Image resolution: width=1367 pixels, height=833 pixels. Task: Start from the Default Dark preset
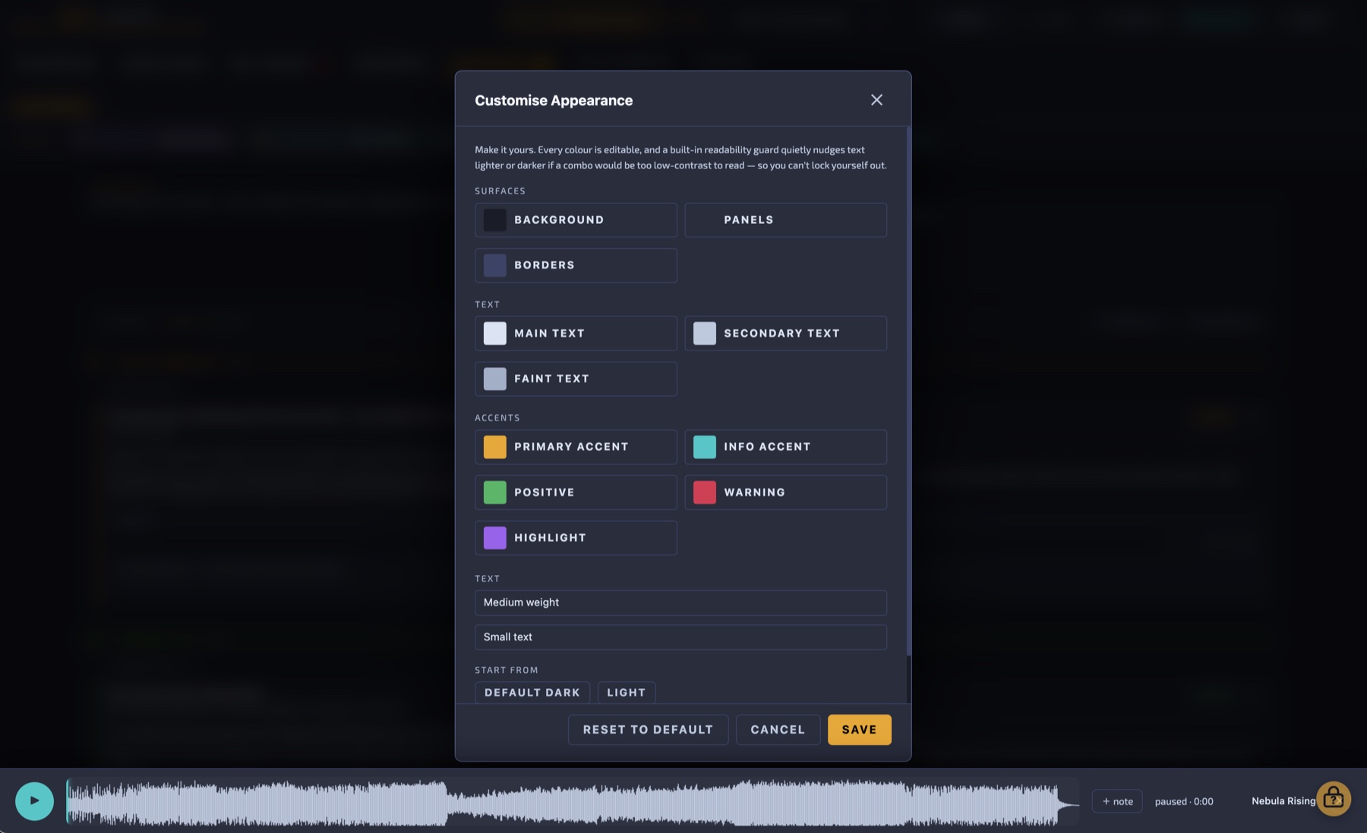pyautogui.click(x=532, y=693)
